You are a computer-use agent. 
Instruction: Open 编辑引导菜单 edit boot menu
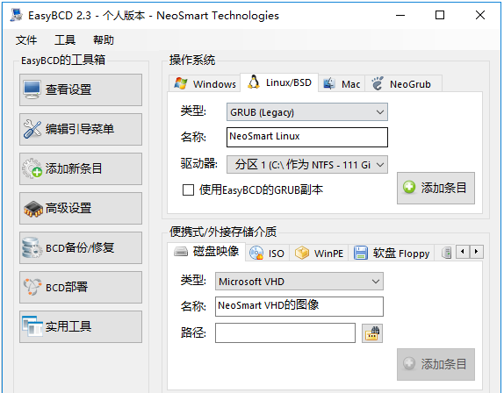[81, 130]
